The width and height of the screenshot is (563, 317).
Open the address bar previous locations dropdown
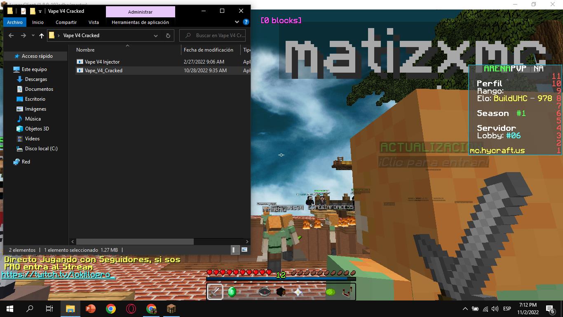155,35
